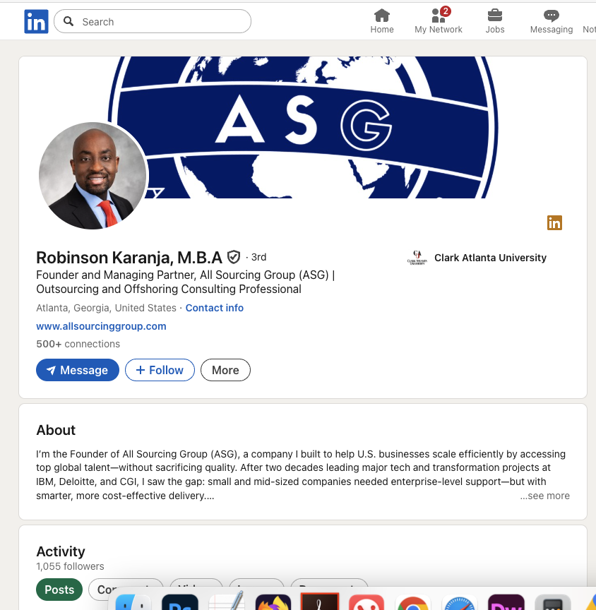
Task: Select the Posts activity filter
Action: click(x=59, y=590)
